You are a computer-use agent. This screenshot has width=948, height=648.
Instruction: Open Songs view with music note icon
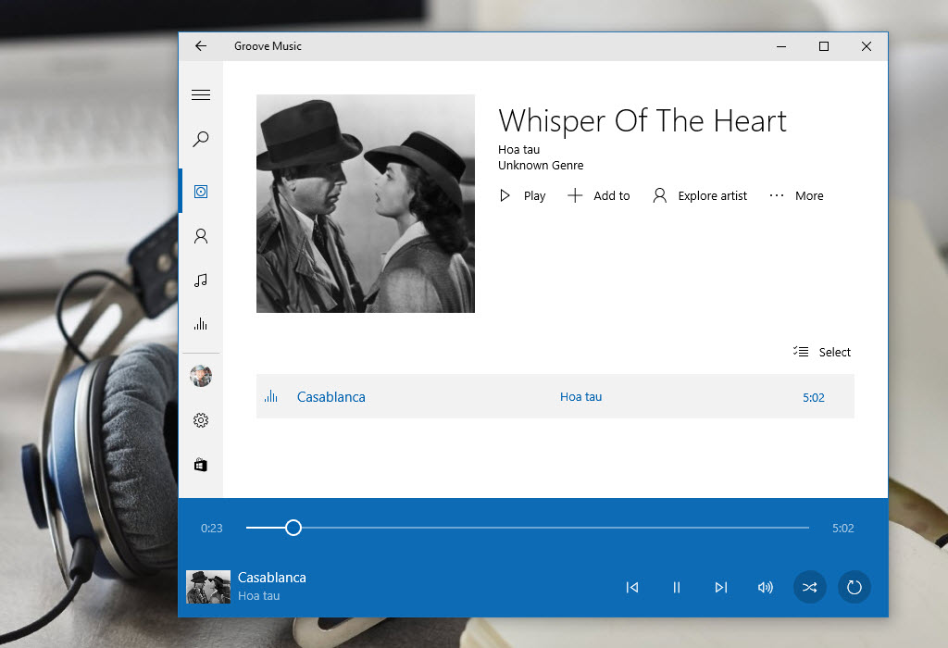point(201,280)
